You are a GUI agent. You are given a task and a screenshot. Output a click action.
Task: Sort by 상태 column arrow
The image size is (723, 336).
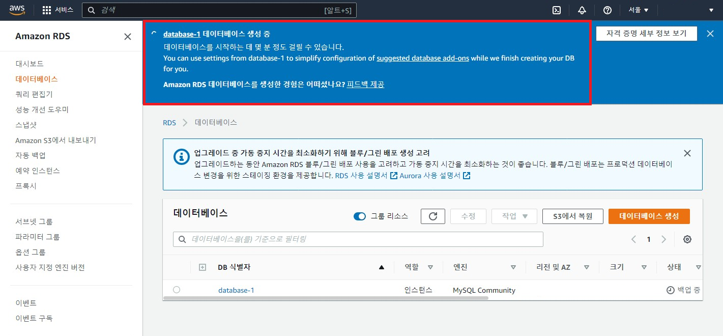pos(699,267)
